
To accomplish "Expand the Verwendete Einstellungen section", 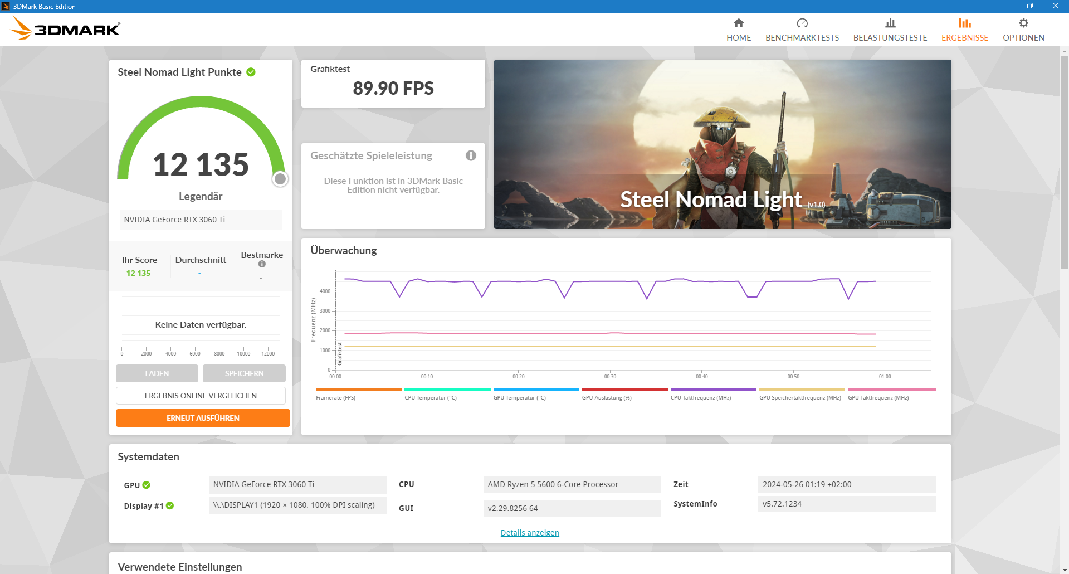I will point(179,567).
